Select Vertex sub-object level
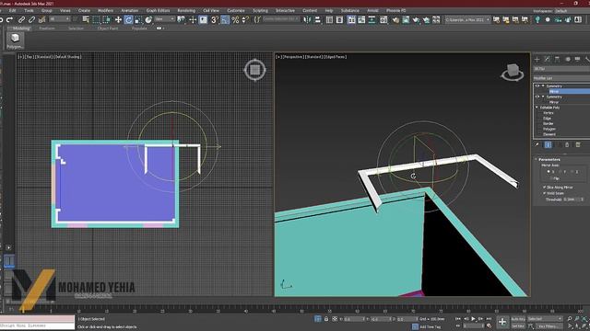This screenshot has height=331, width=590. (x=549, y=113)
